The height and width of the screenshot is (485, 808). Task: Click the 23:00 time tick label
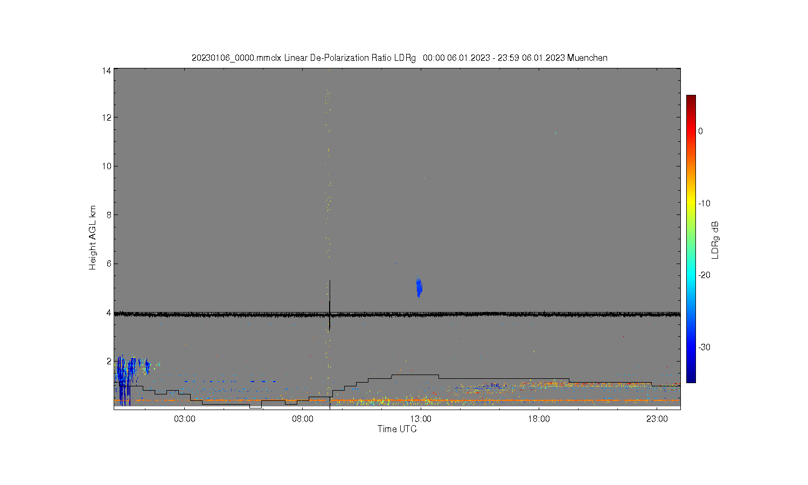tap(657, 419)
